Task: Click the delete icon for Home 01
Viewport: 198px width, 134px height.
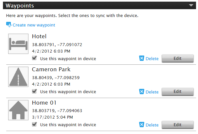Action: [x=142, y=125]
